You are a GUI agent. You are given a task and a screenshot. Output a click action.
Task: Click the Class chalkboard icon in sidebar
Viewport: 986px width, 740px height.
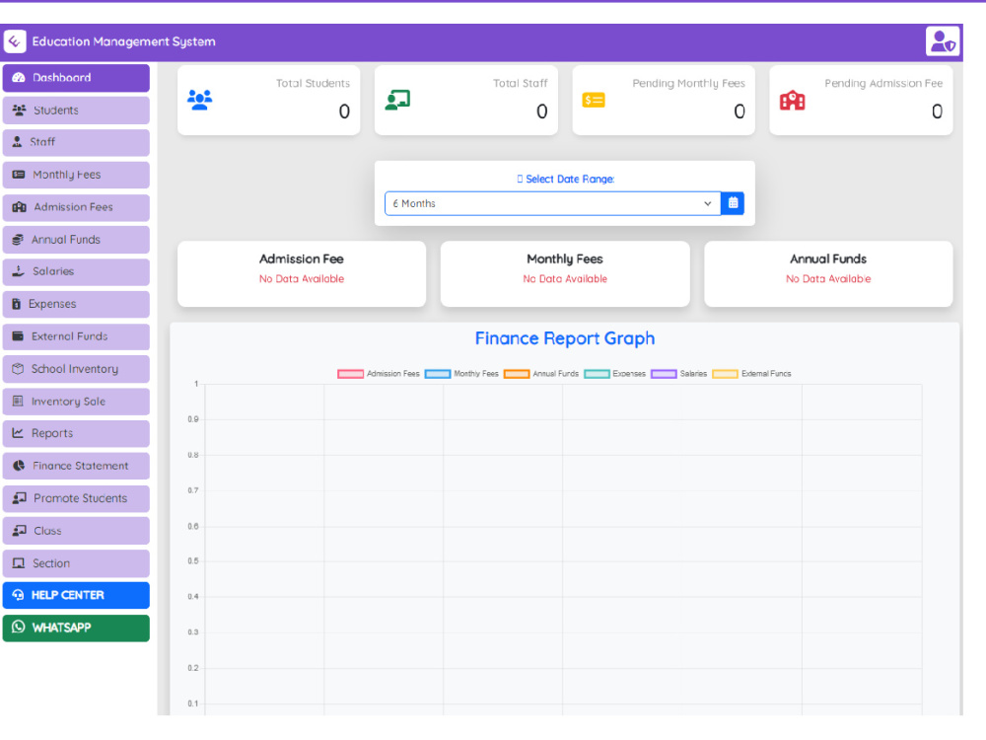pyautogui.click(x=20, y=531)
